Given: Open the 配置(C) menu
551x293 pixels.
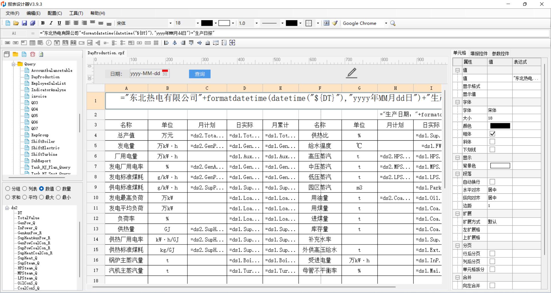Looking at the screenshot, I should pos(55,13).
